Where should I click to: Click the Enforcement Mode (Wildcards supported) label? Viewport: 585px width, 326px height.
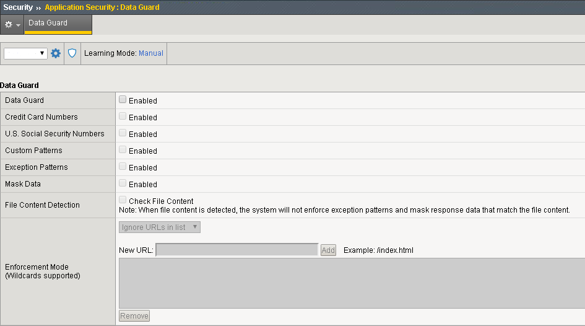tap(43, 271)
